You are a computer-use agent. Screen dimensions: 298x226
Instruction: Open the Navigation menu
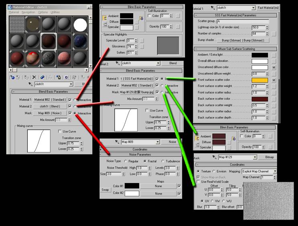tap(28, 12)
